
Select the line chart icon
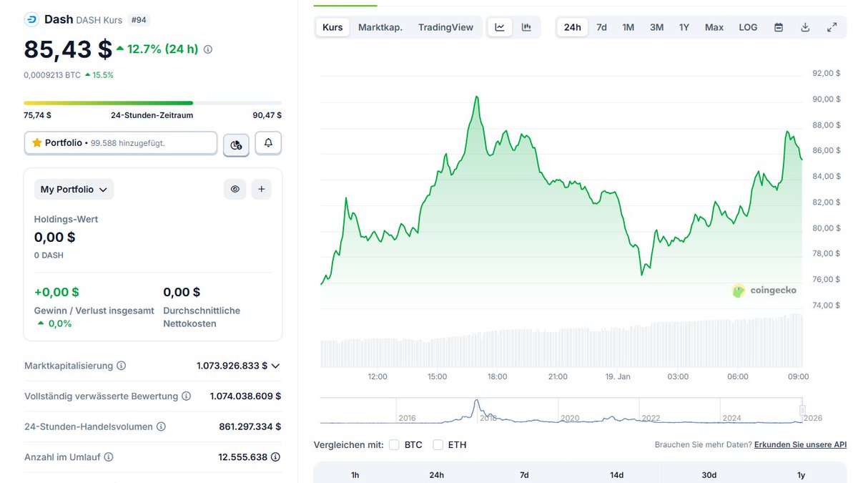(500, 27)
